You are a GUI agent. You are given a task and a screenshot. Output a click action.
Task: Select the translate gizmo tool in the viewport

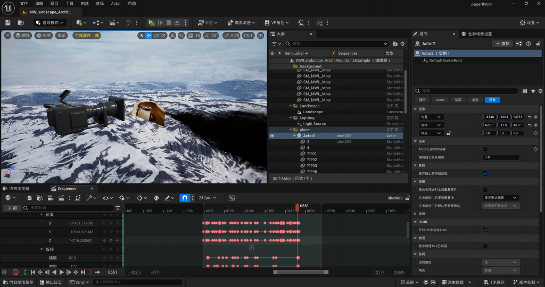[149, 36]
